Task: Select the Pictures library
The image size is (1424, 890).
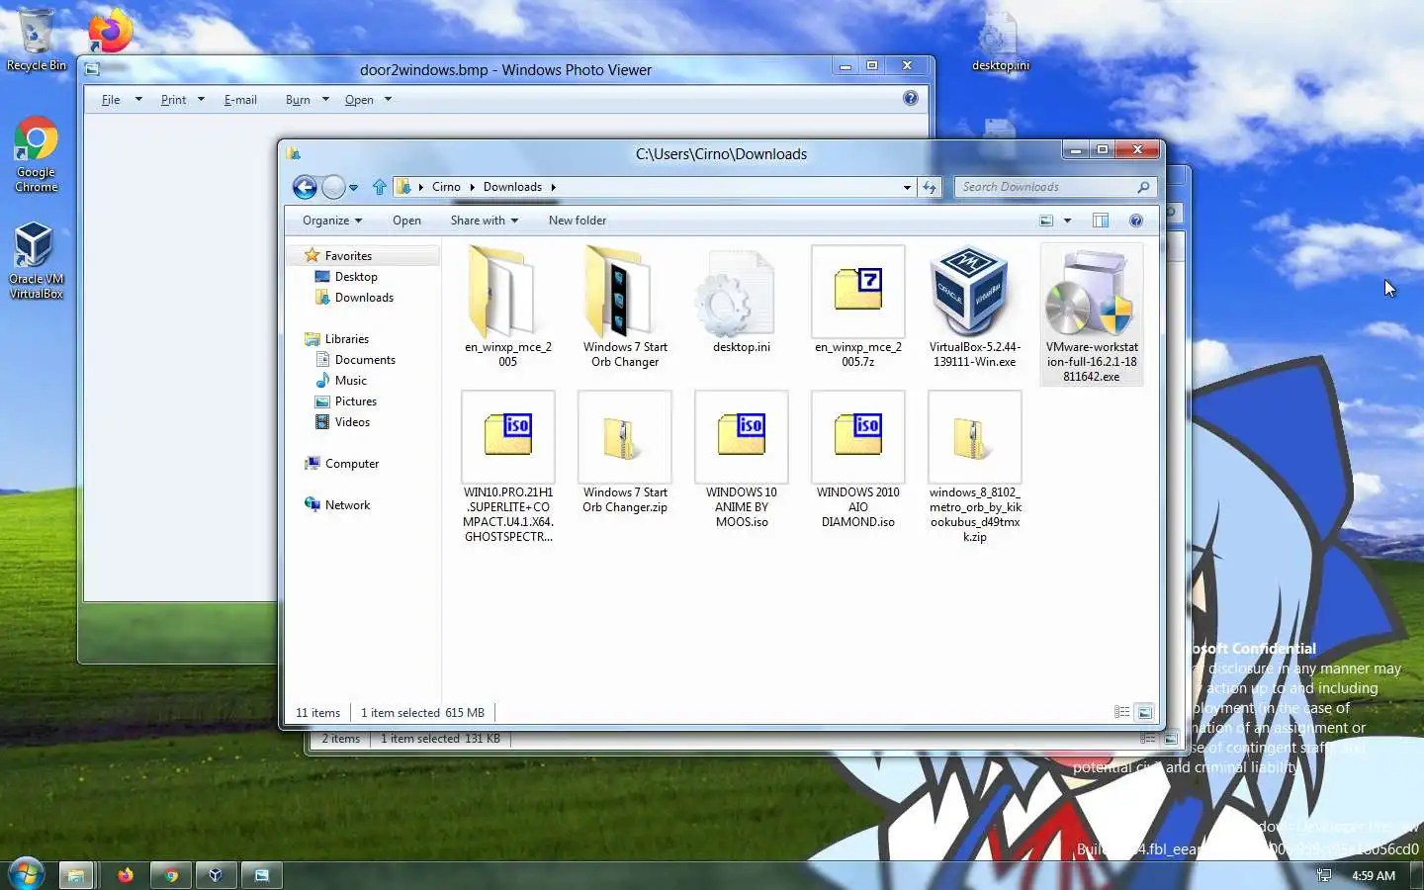Action: pos(355,401)
